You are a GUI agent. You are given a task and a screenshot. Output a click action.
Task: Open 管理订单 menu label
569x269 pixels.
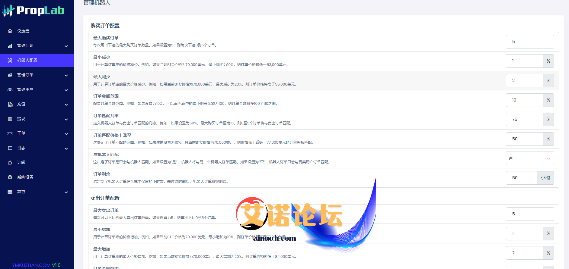(25, 75)
